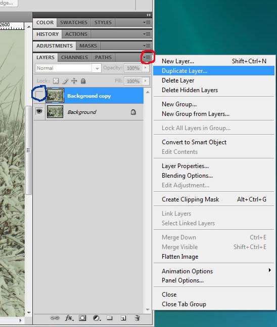Click the Lock all padlock icon
Screen dimensions: 277x327
point(83,80)
